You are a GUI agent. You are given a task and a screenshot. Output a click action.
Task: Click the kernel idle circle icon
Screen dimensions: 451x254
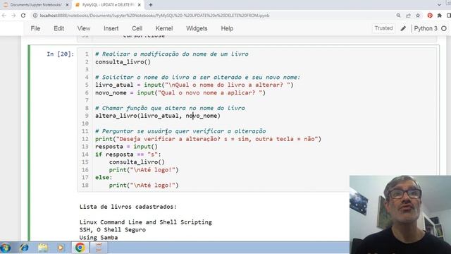(444, 28)
